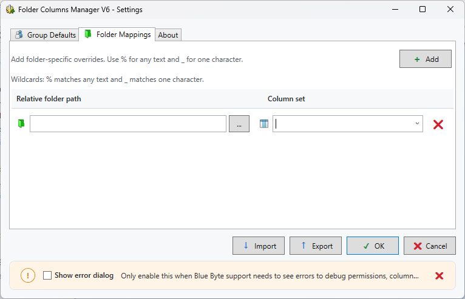Viewport: 465px width, 299px height.
Task: Add a new folder mapping
Action: [x=426, y=59]
